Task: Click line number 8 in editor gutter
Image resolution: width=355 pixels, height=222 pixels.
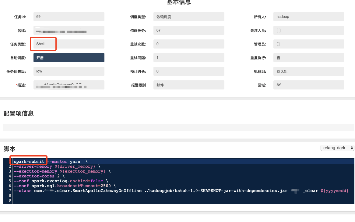Action: [10, 196]
